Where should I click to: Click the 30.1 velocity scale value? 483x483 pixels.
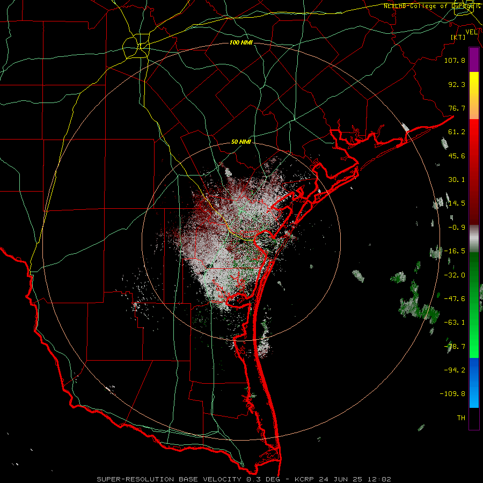(457, 180)
